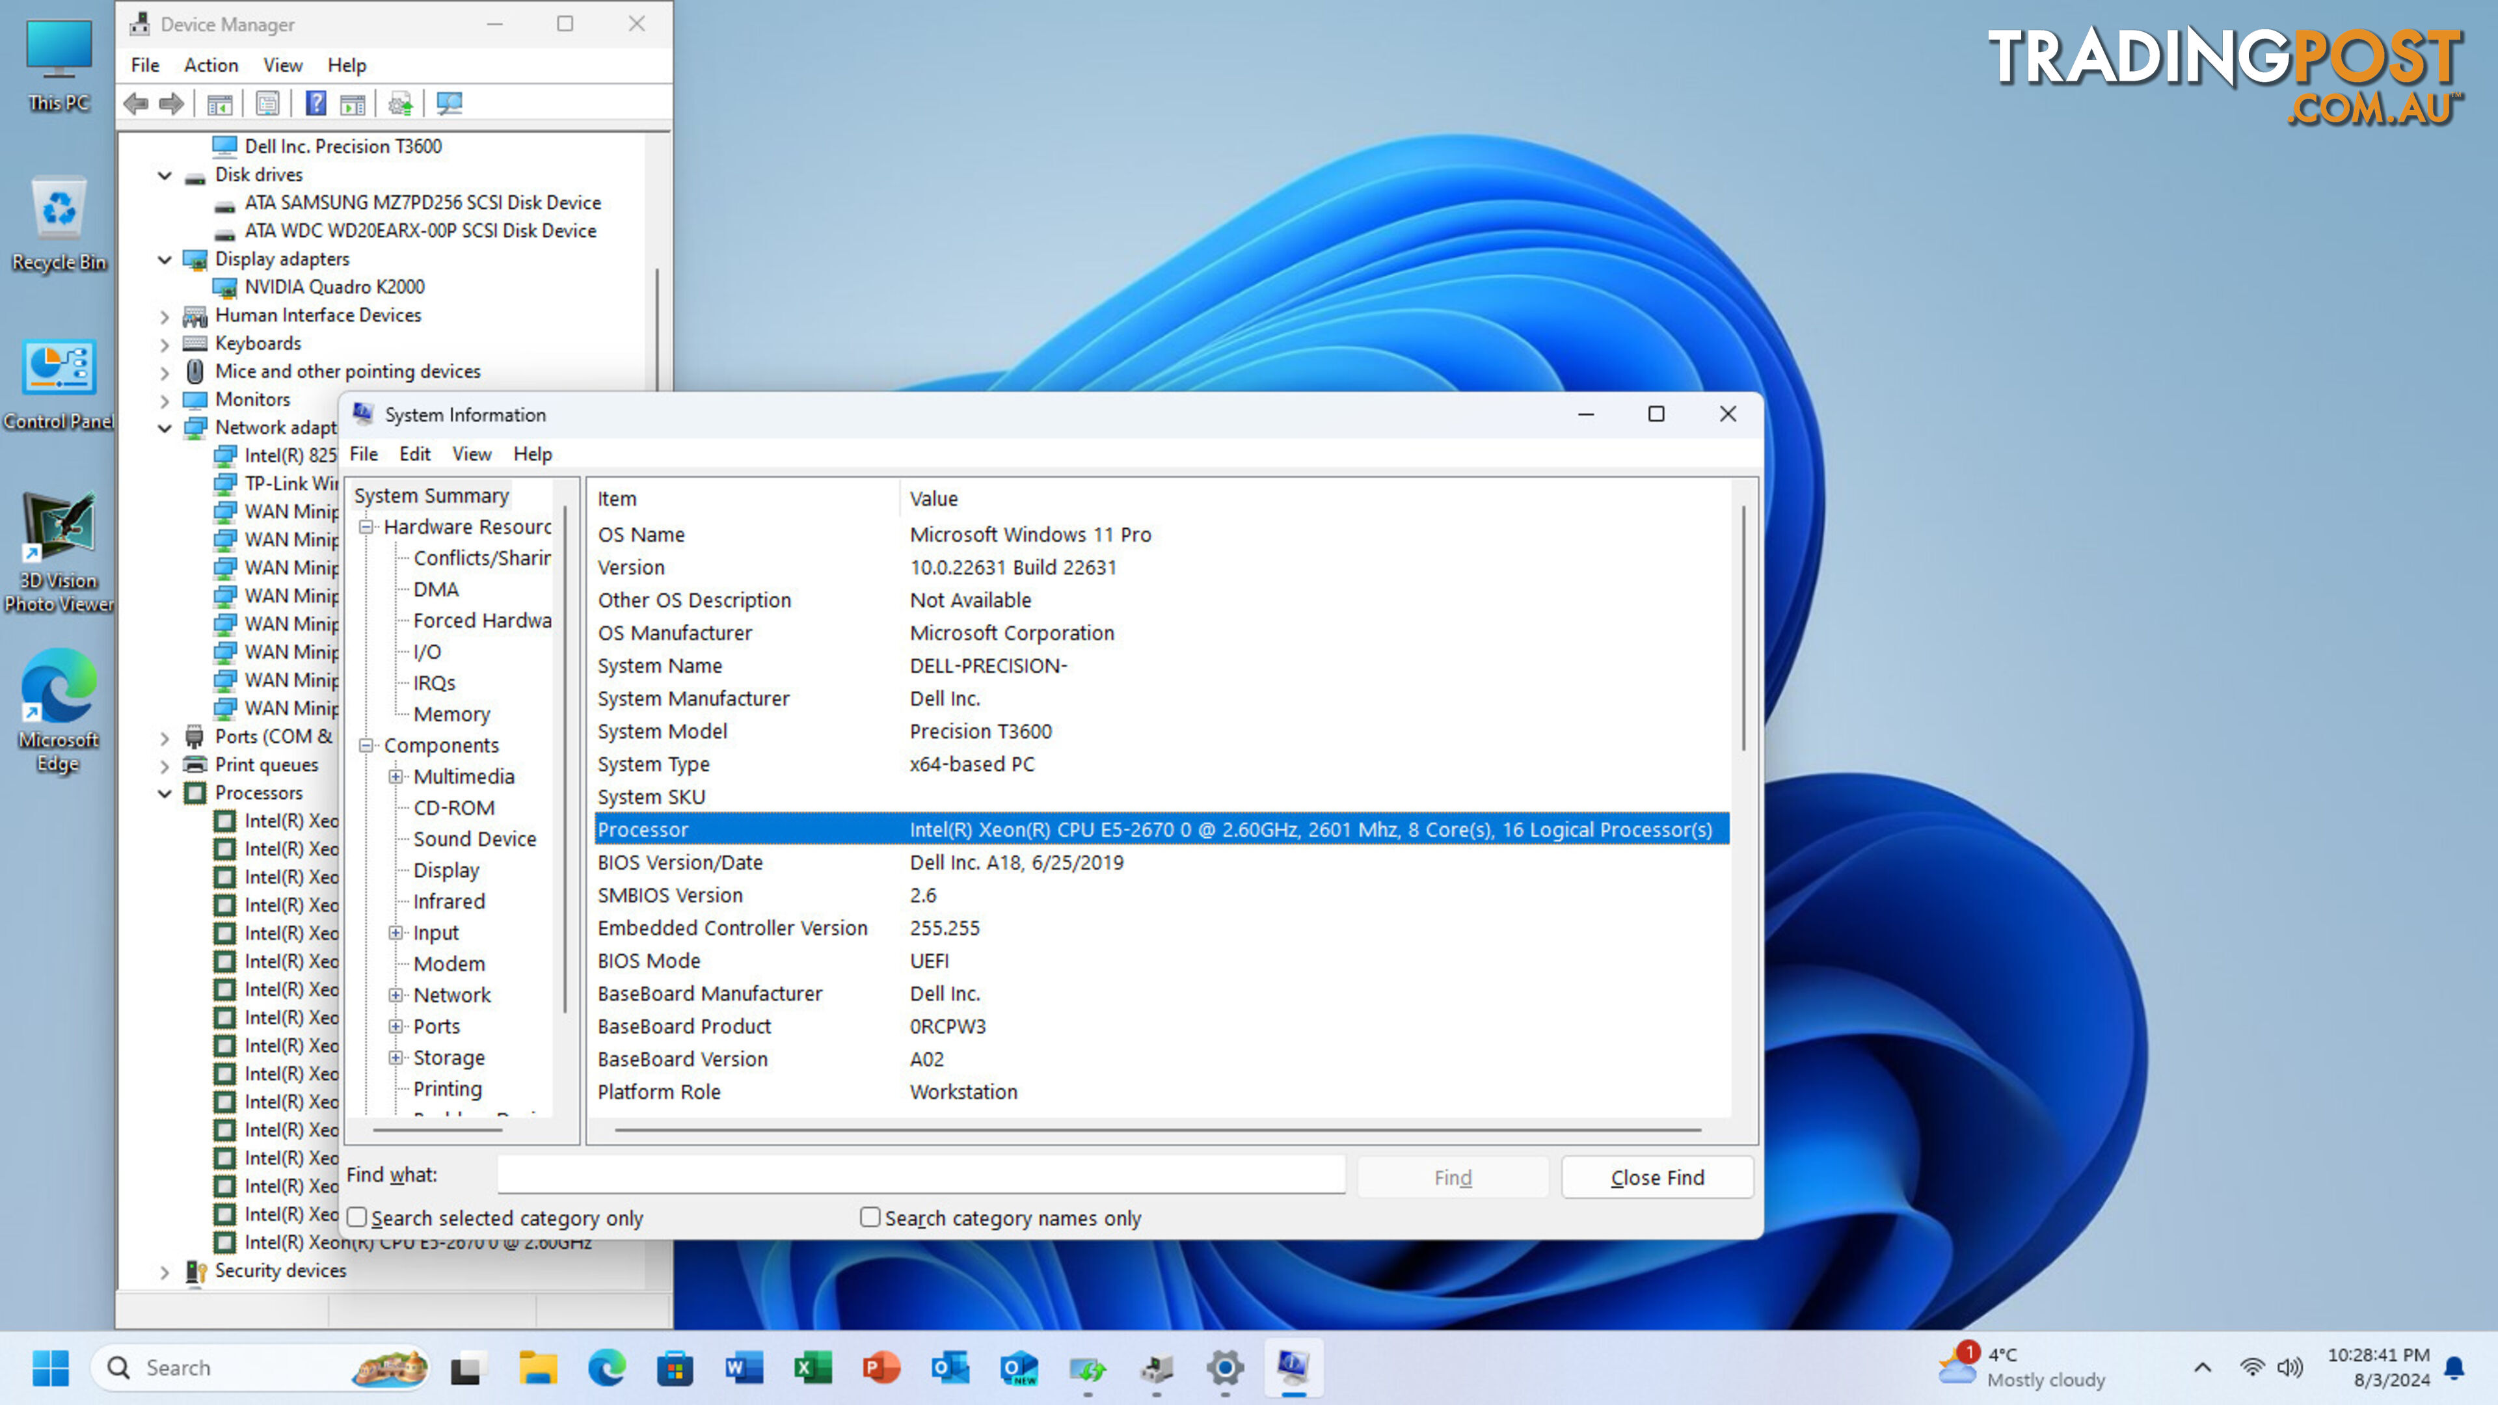Click the help icon in System Information menu
Viewport: 2498px width, 1405px height.
pyautogui.click(x=532, y=453)
